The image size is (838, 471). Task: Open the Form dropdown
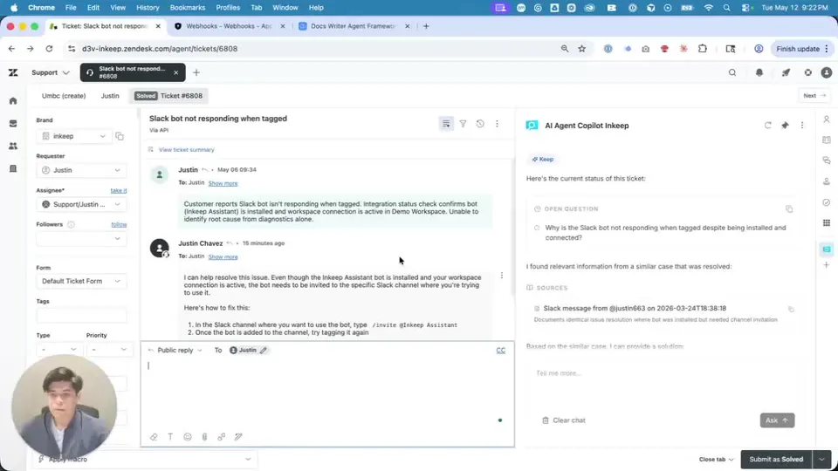81,281
